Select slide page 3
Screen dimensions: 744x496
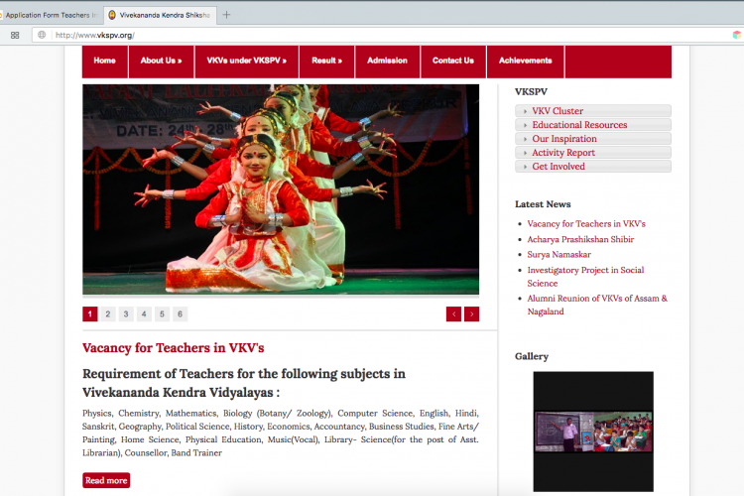pos(126,313)
